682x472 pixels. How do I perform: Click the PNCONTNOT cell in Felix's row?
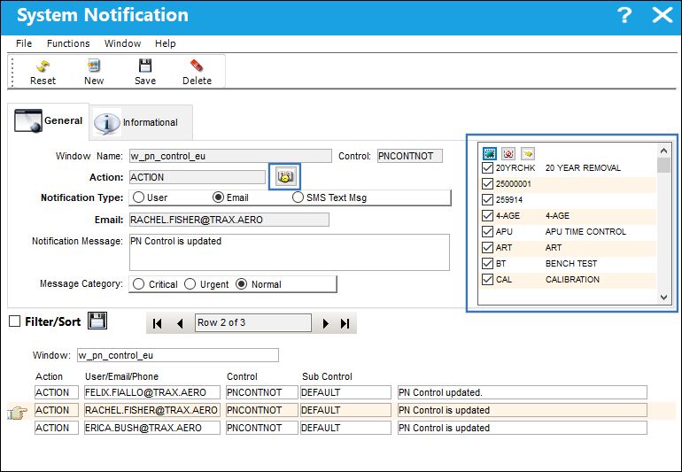pos(262,392)
